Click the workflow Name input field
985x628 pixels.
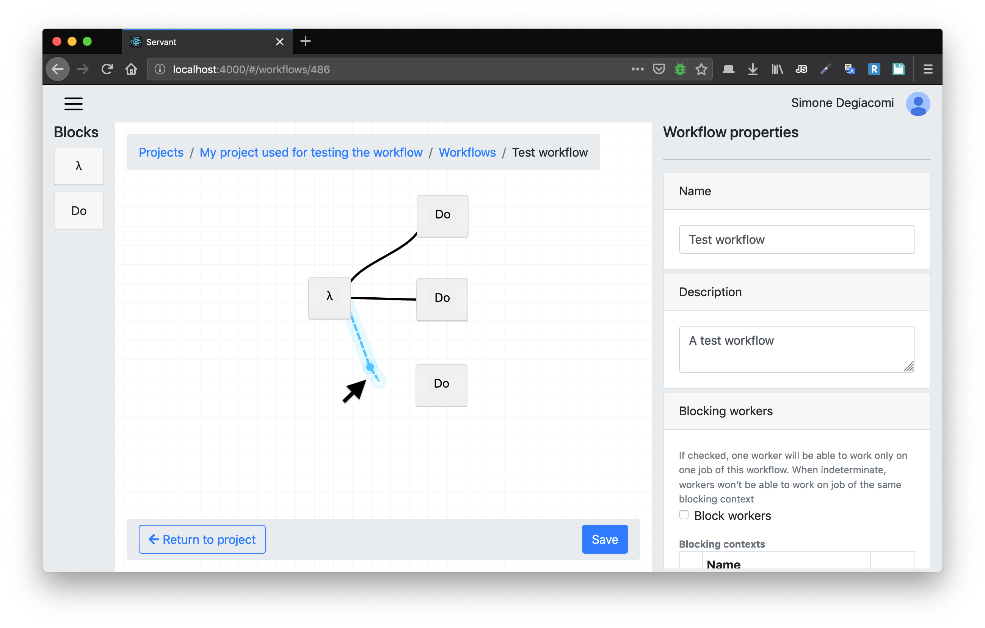[797, 239]
